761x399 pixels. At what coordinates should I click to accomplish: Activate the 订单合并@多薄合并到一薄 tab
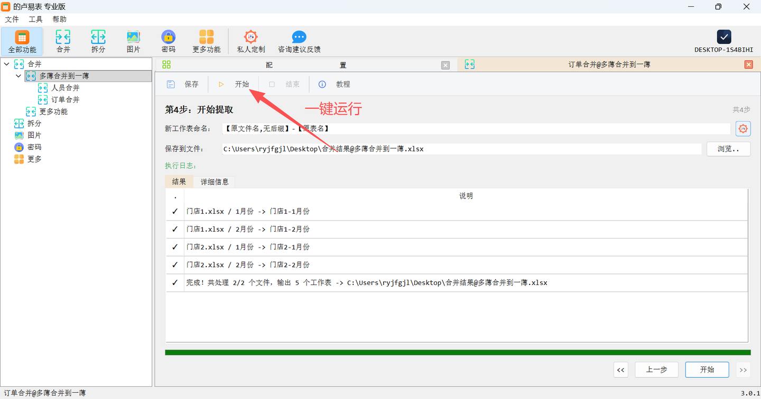(609, 64)
